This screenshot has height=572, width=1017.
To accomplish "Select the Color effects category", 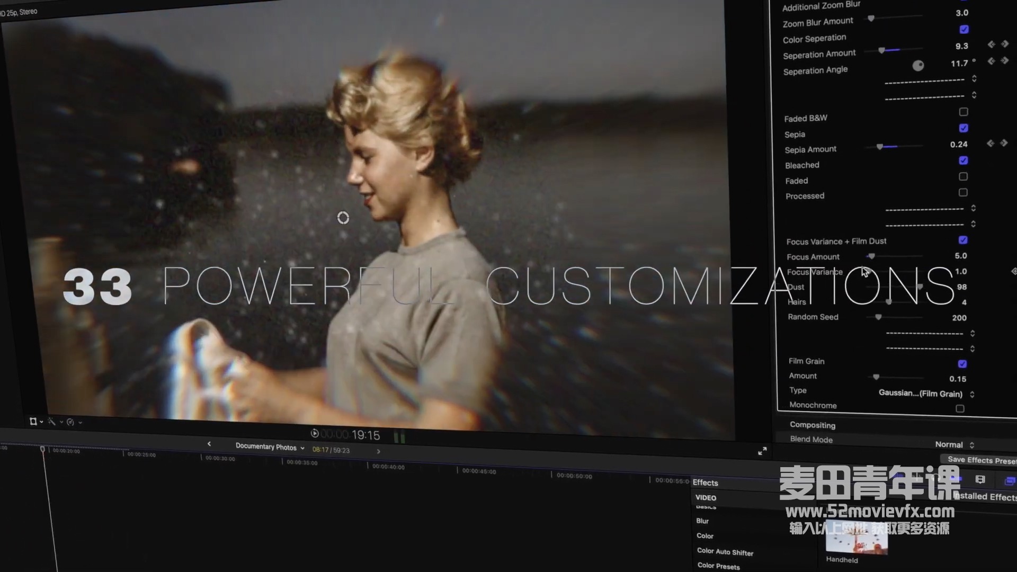I will pos(705,535).
